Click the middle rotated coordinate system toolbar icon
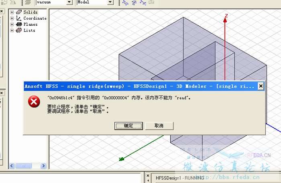 134,2
